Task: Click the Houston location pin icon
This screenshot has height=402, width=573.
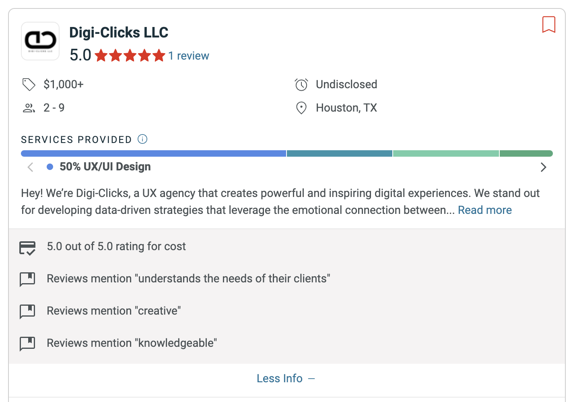Action: [301, 108]
